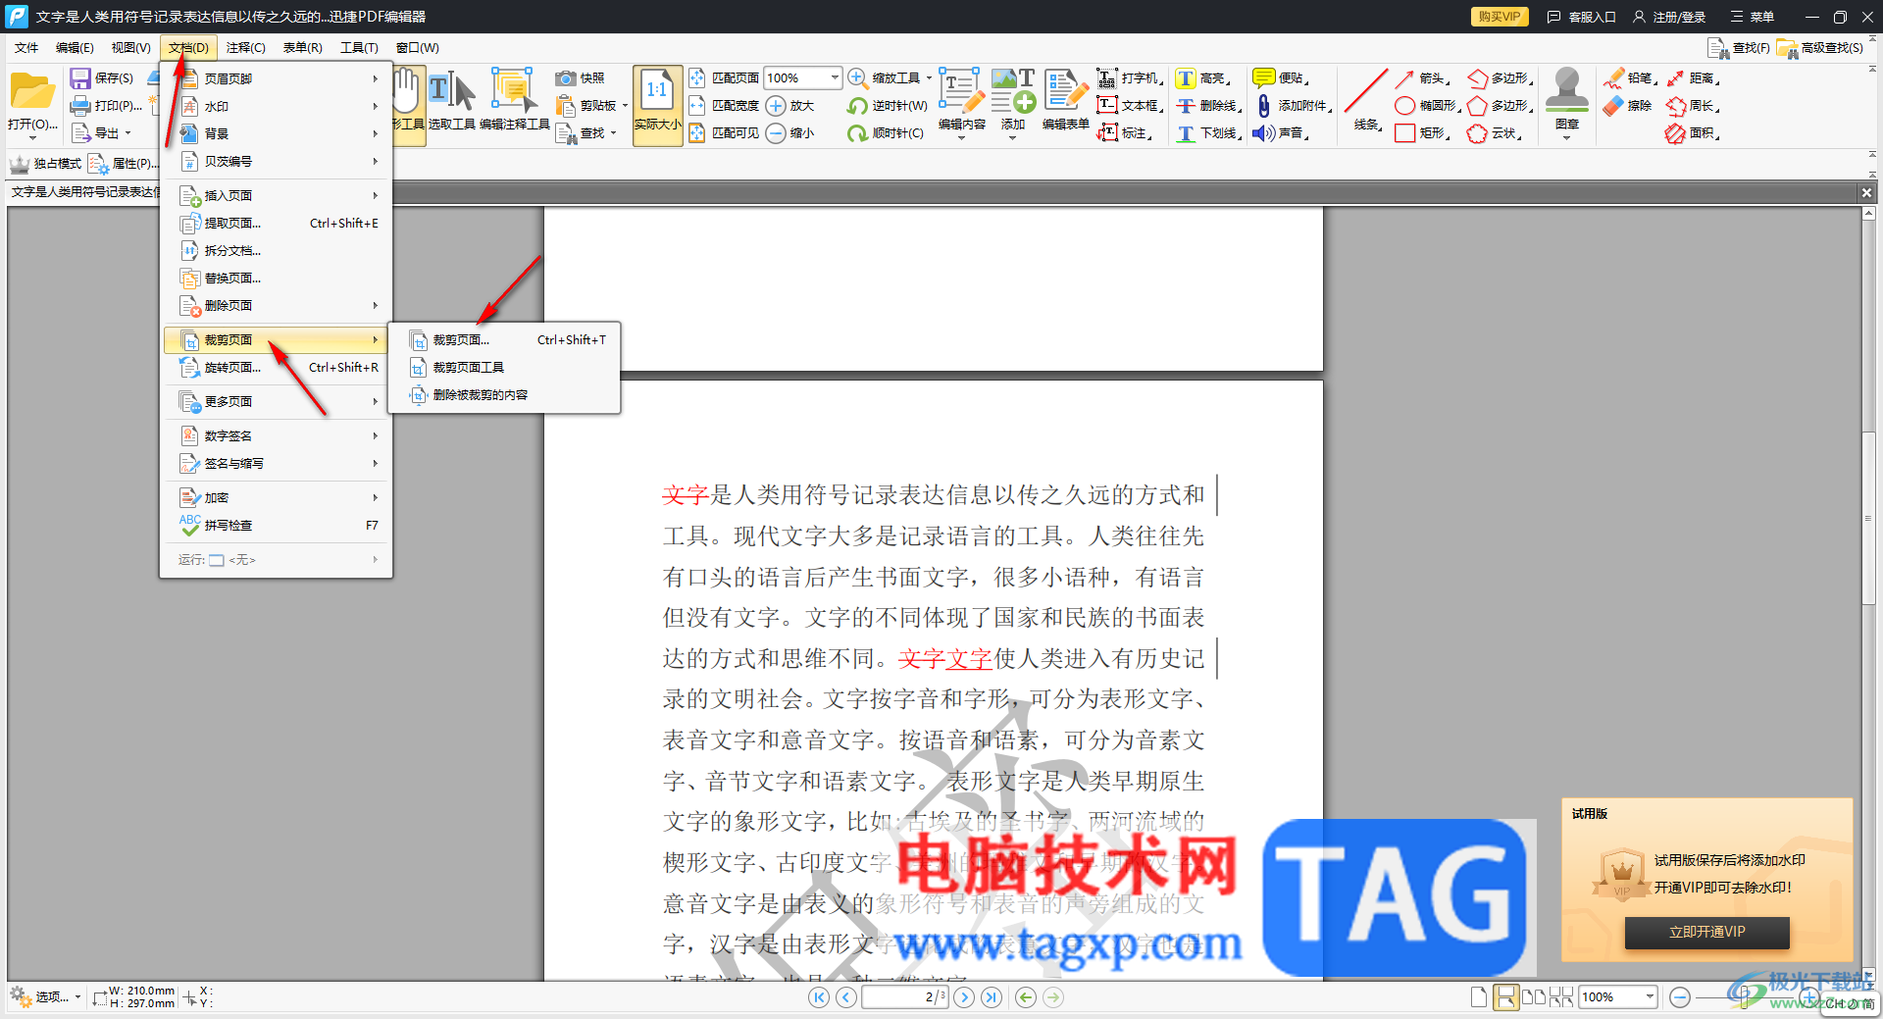Click the 独占模式 button
This screenshot has width=1883, height=1019.
(46, 164)
